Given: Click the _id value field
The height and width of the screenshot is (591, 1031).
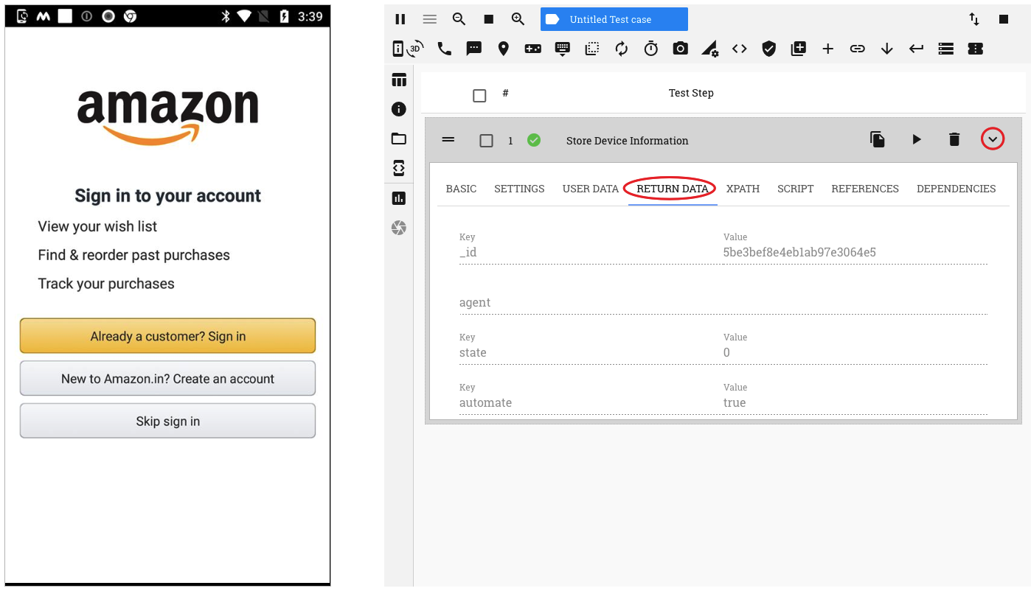Looking at the screenshot, I should (x=855, y=253).
